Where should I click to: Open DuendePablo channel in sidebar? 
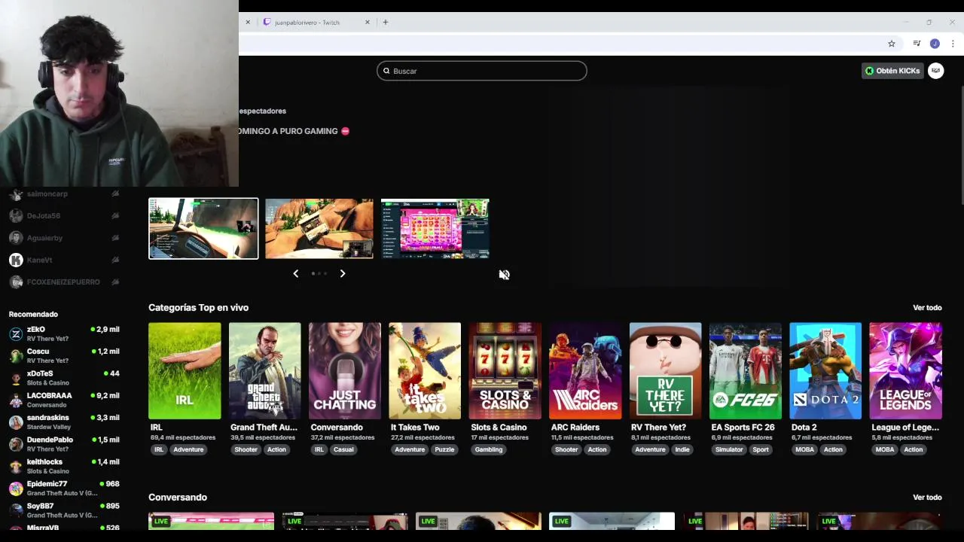(64, 444)
